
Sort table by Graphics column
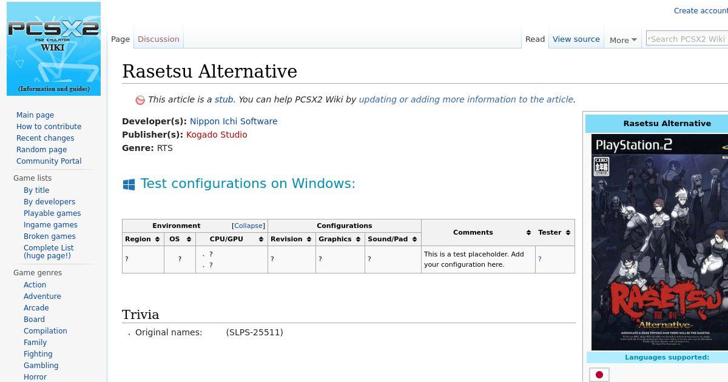(x=340, y=240)
